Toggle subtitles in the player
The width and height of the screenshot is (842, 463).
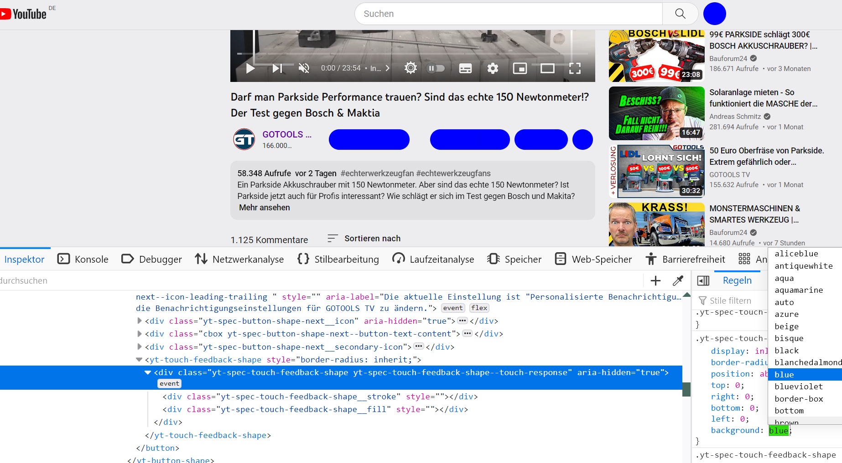pos(465,68)
